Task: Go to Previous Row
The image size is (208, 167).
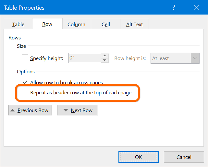Action: point(30,110)
